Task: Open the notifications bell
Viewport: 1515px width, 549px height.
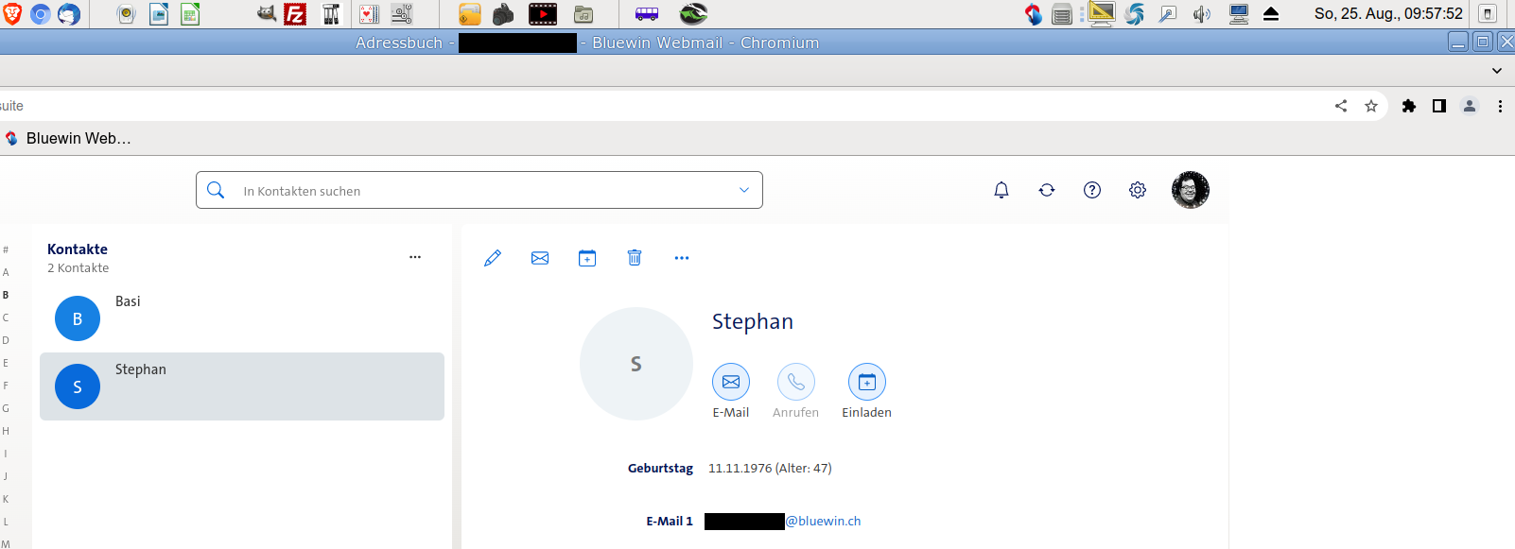Action: tap(1001, 190)
